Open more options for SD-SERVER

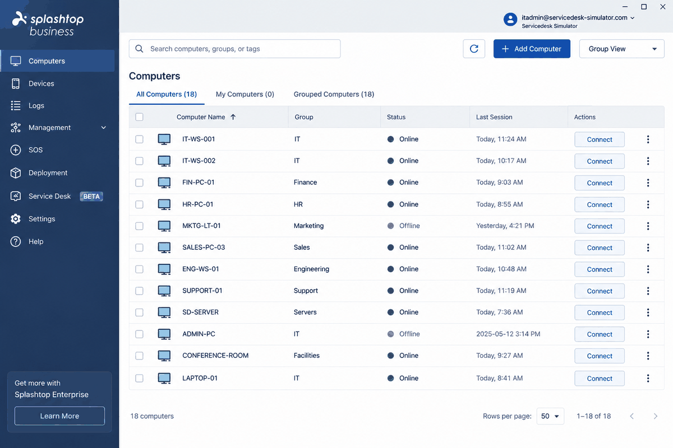648,312
